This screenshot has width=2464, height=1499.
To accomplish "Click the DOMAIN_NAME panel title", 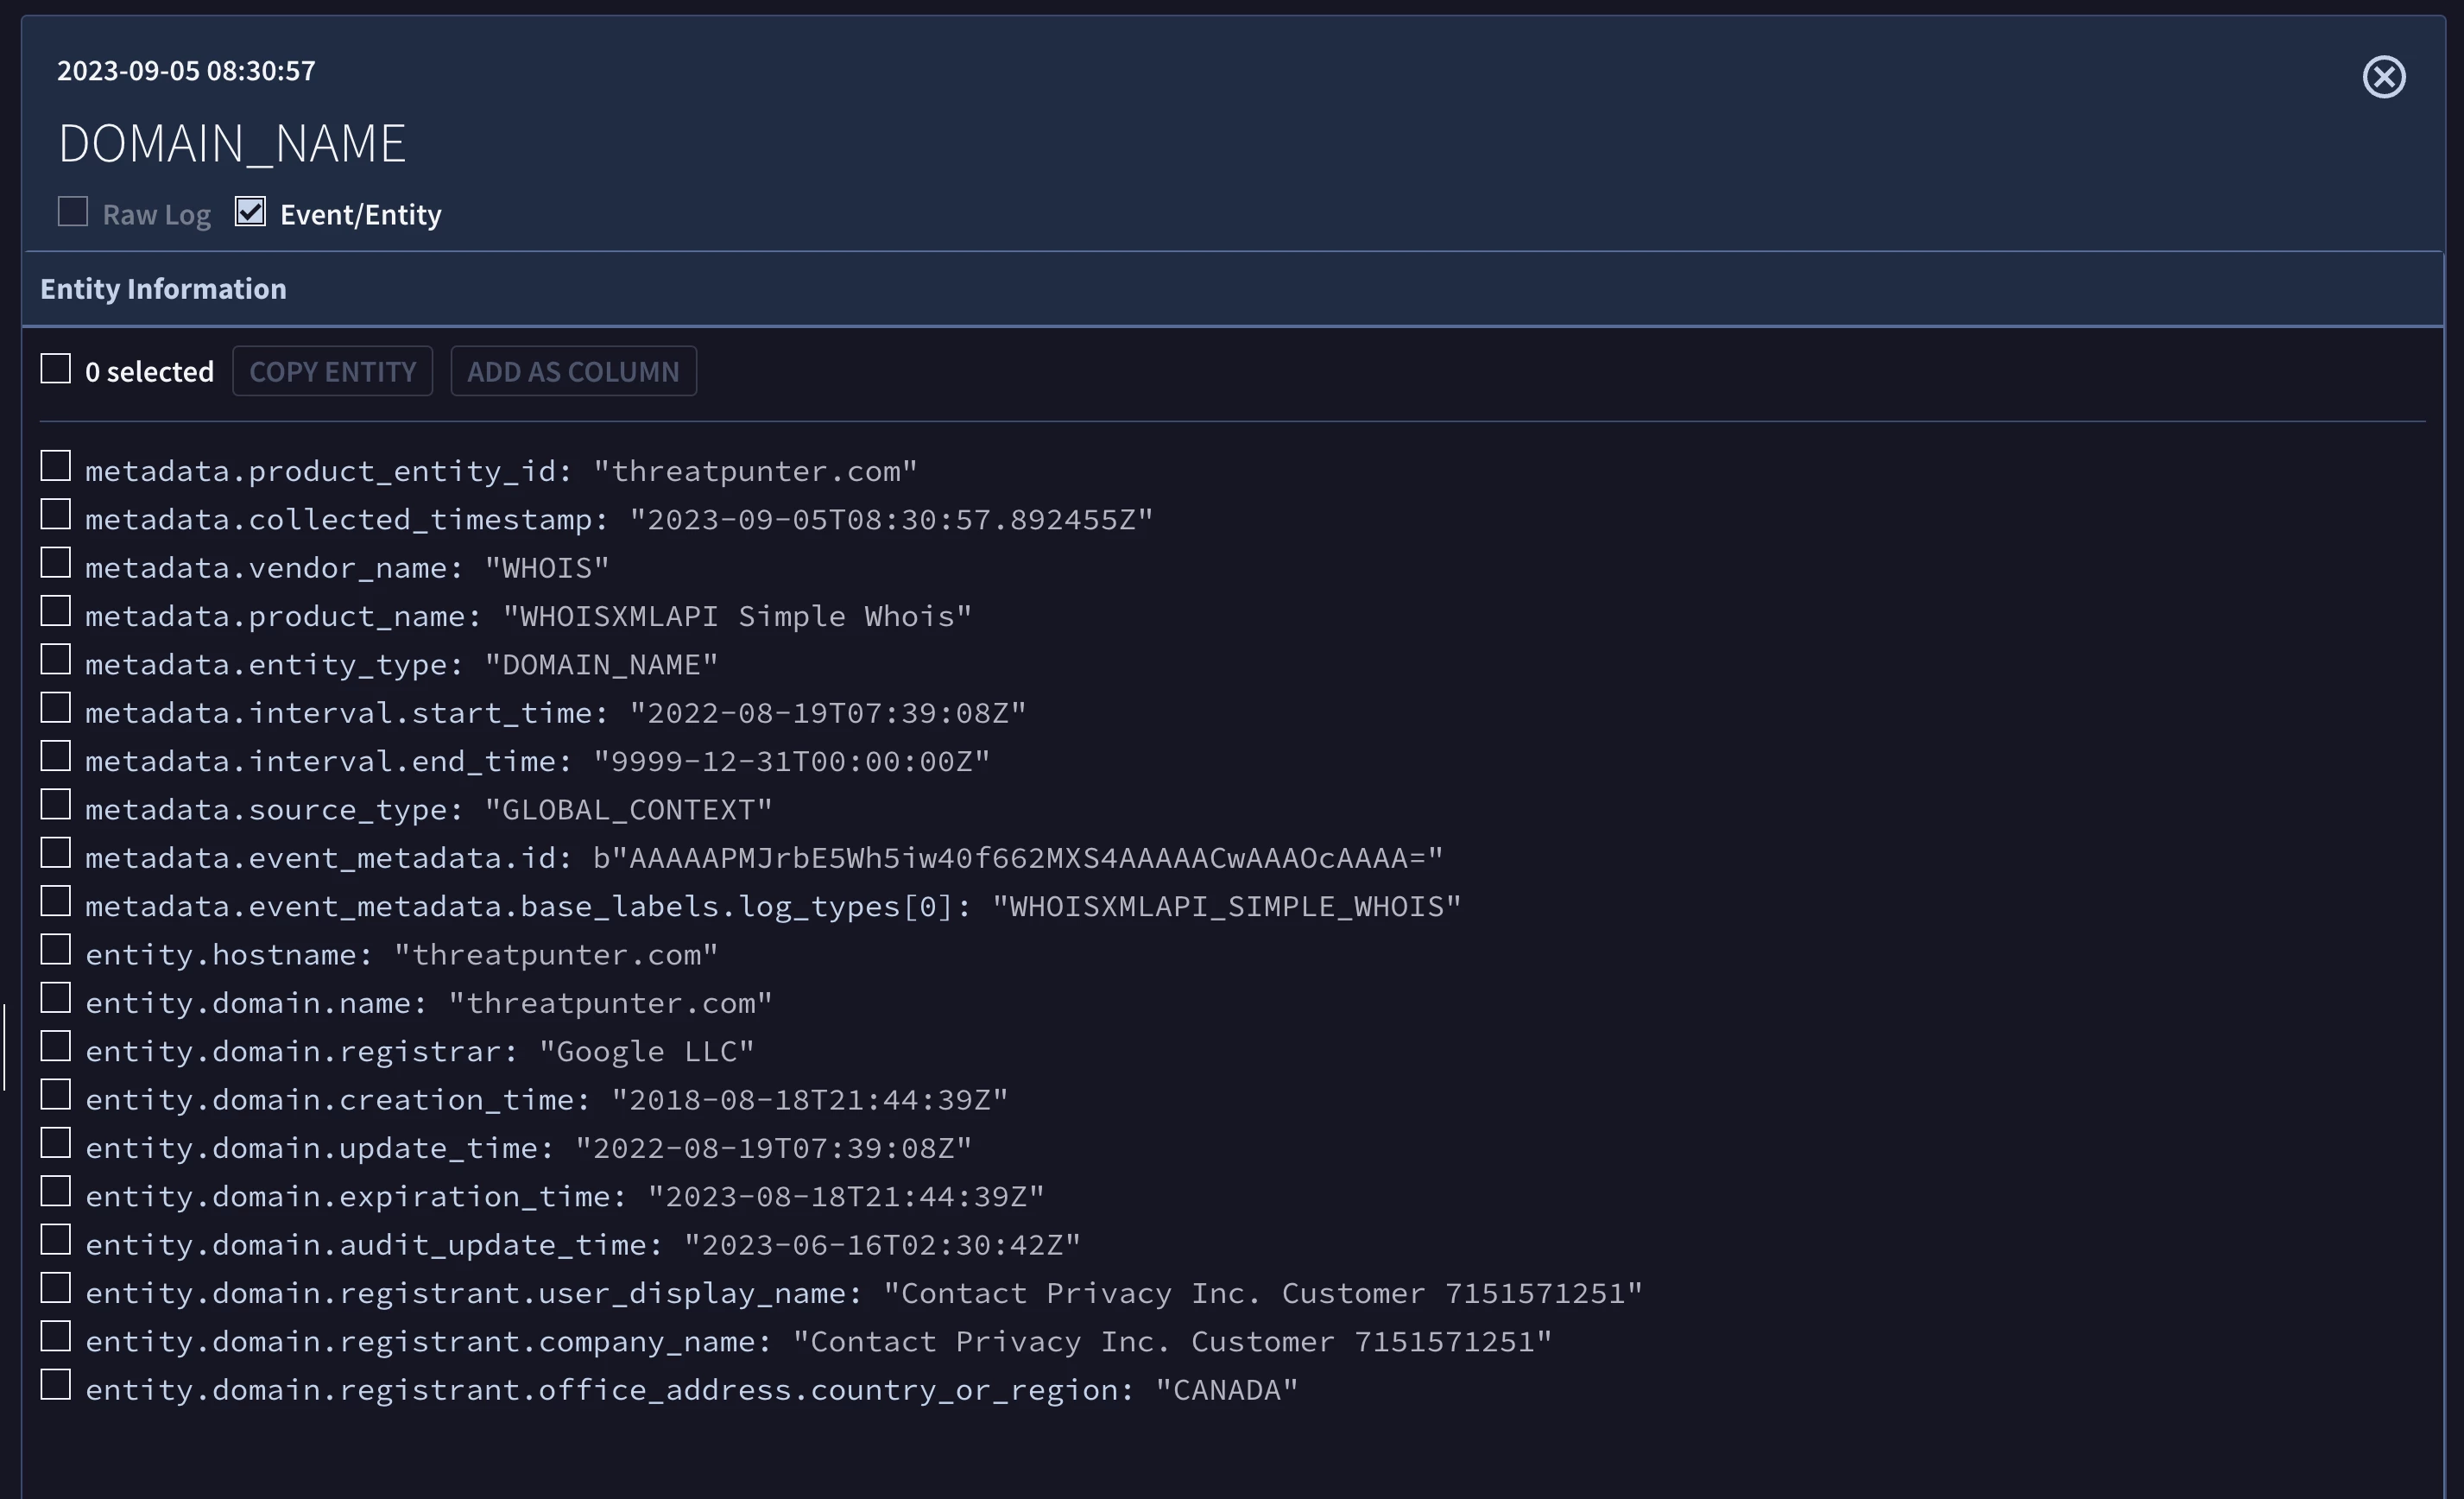I will point(232,143).
